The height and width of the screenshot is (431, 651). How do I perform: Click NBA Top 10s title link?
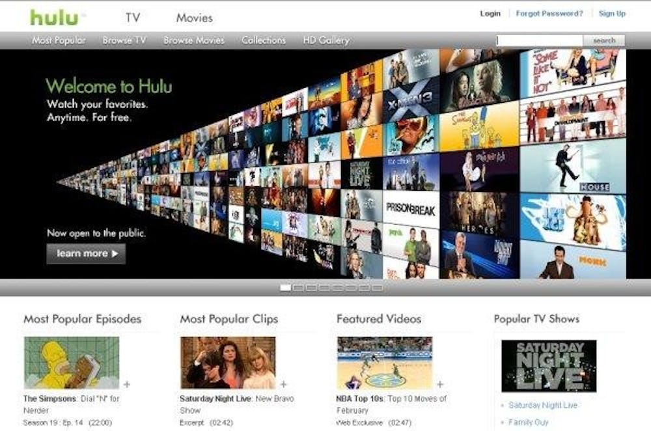tap(360, 398)
